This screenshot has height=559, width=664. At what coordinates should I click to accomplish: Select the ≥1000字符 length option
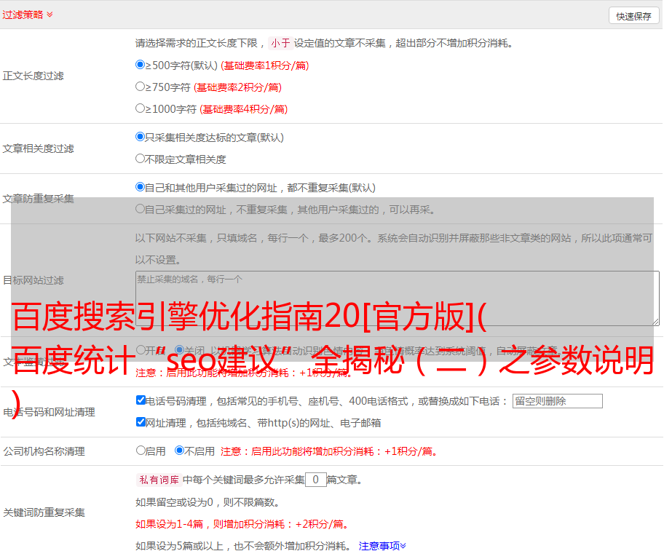click(141, 108)
